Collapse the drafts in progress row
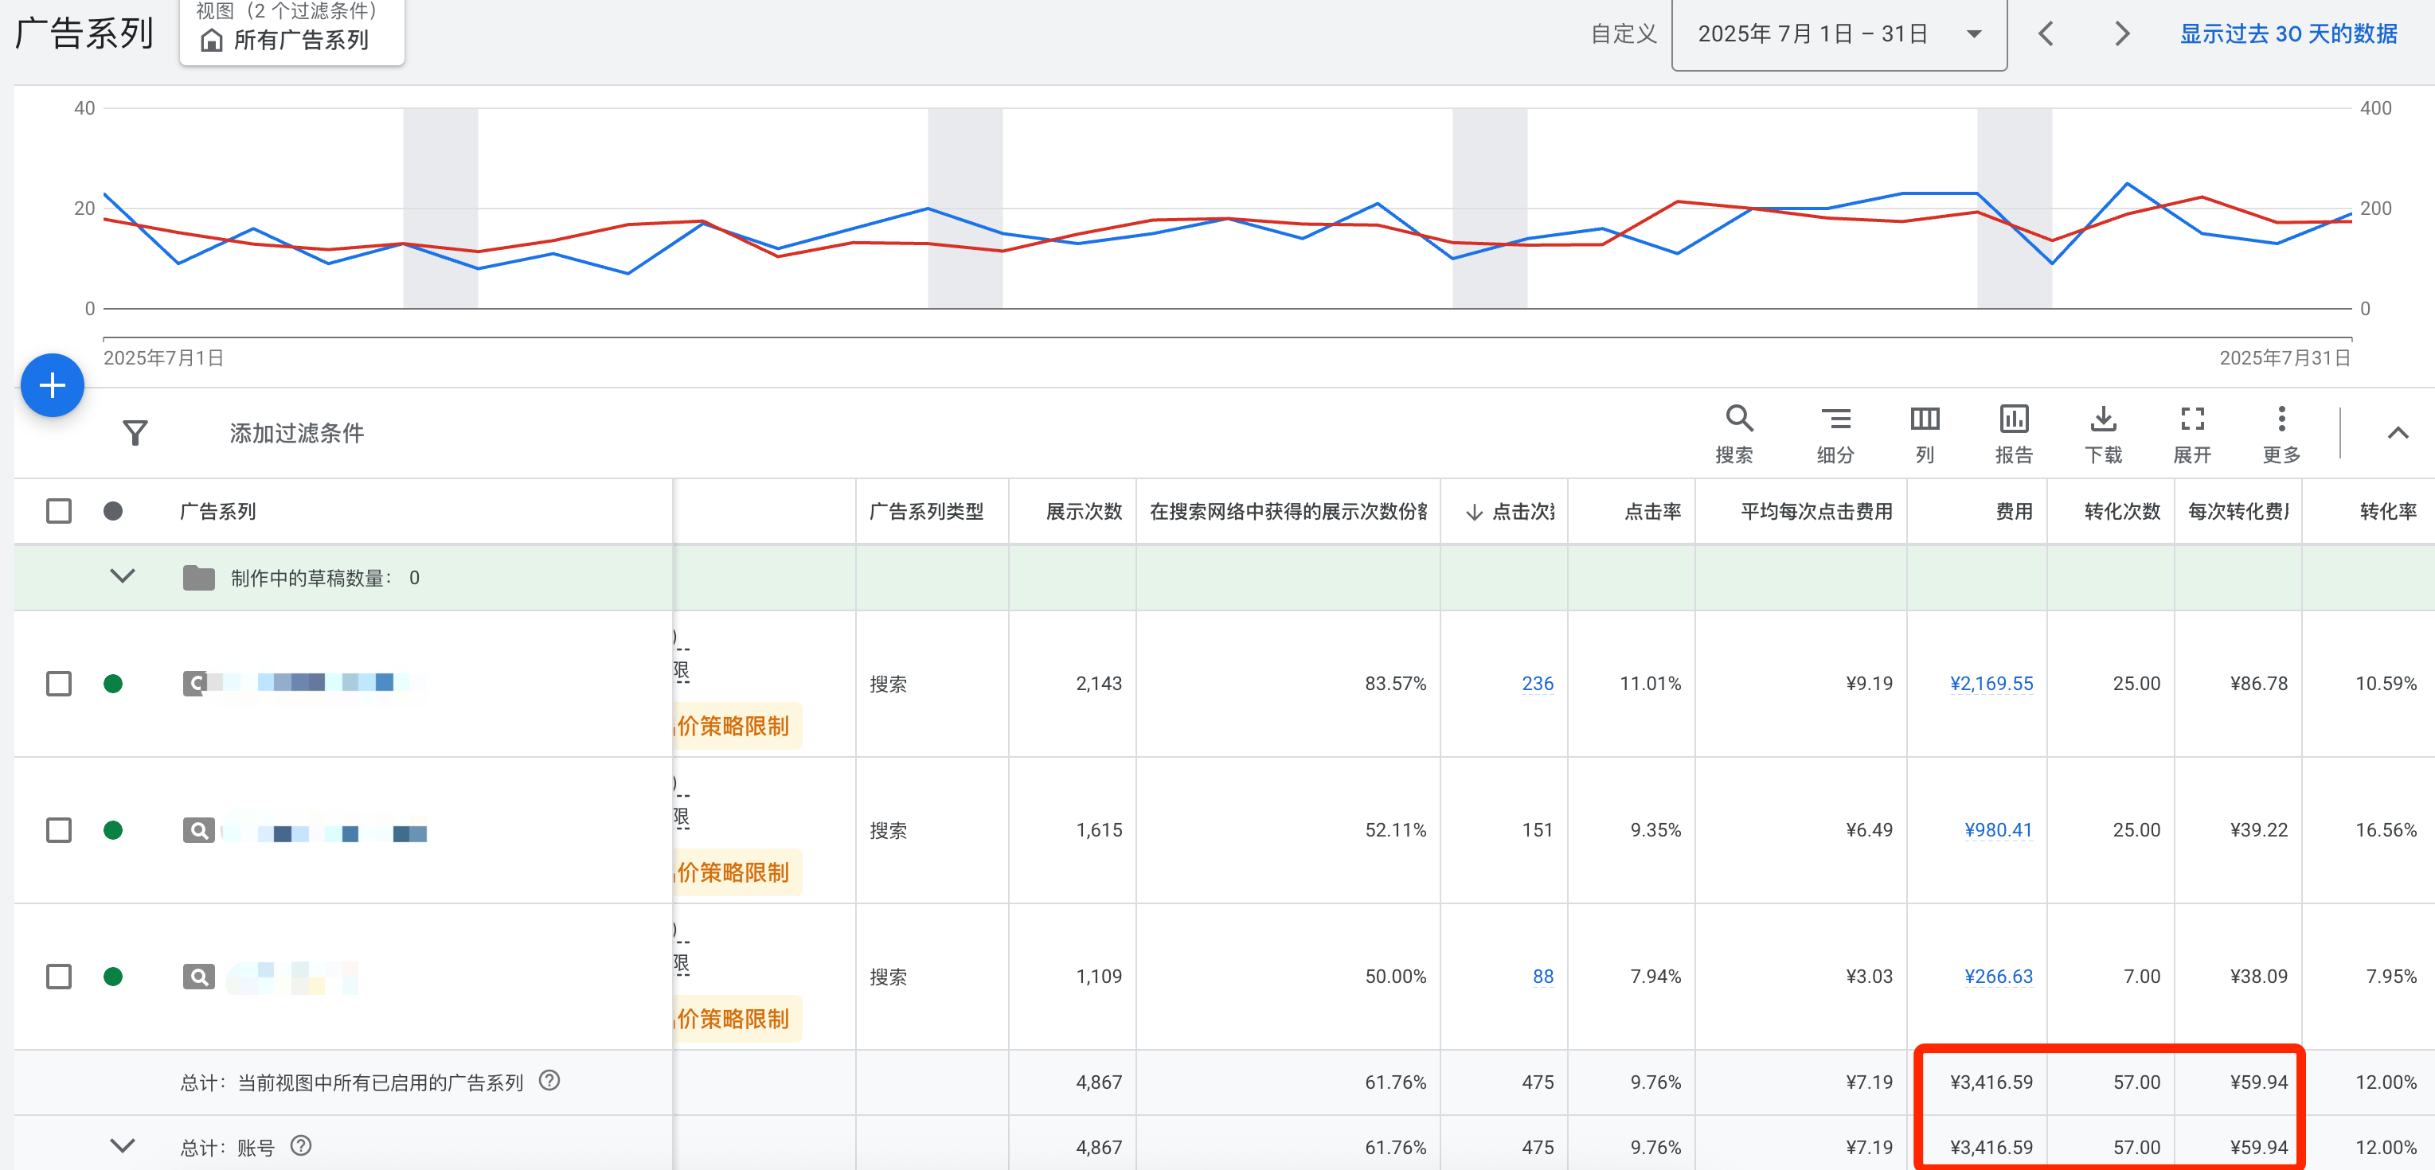The image size is (2435, 1170). (x=123, y=576)
